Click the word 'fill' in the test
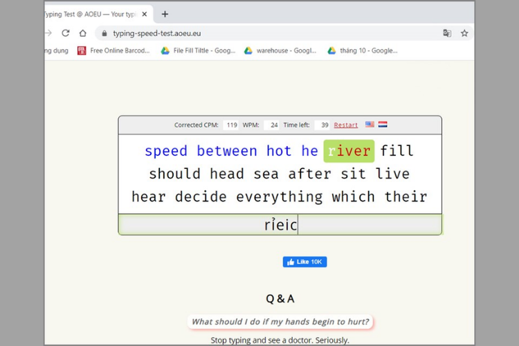This screenshot has height=346, width=519. 397,152
